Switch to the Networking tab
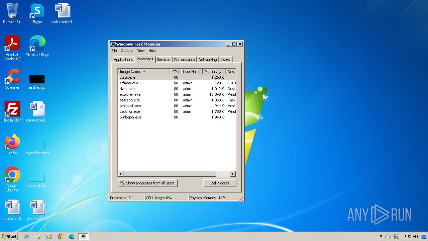This screenshot has width=428, height=241. [x=208, y=60]
